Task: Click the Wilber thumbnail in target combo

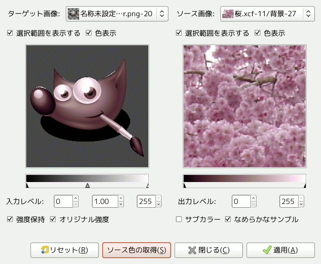Action: [x=73, y=14]
